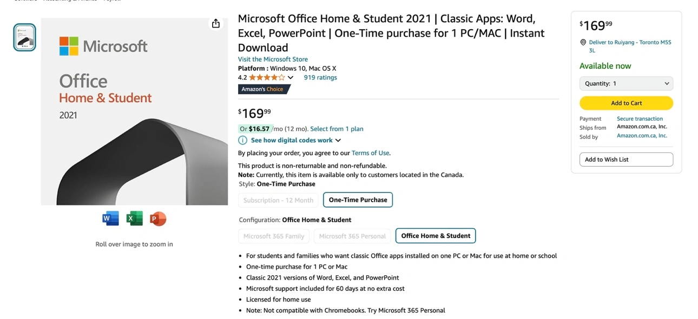This screenshot has width=698, height=319.
Task: Click the PowerPoint app icon
Action: (158, 218)
